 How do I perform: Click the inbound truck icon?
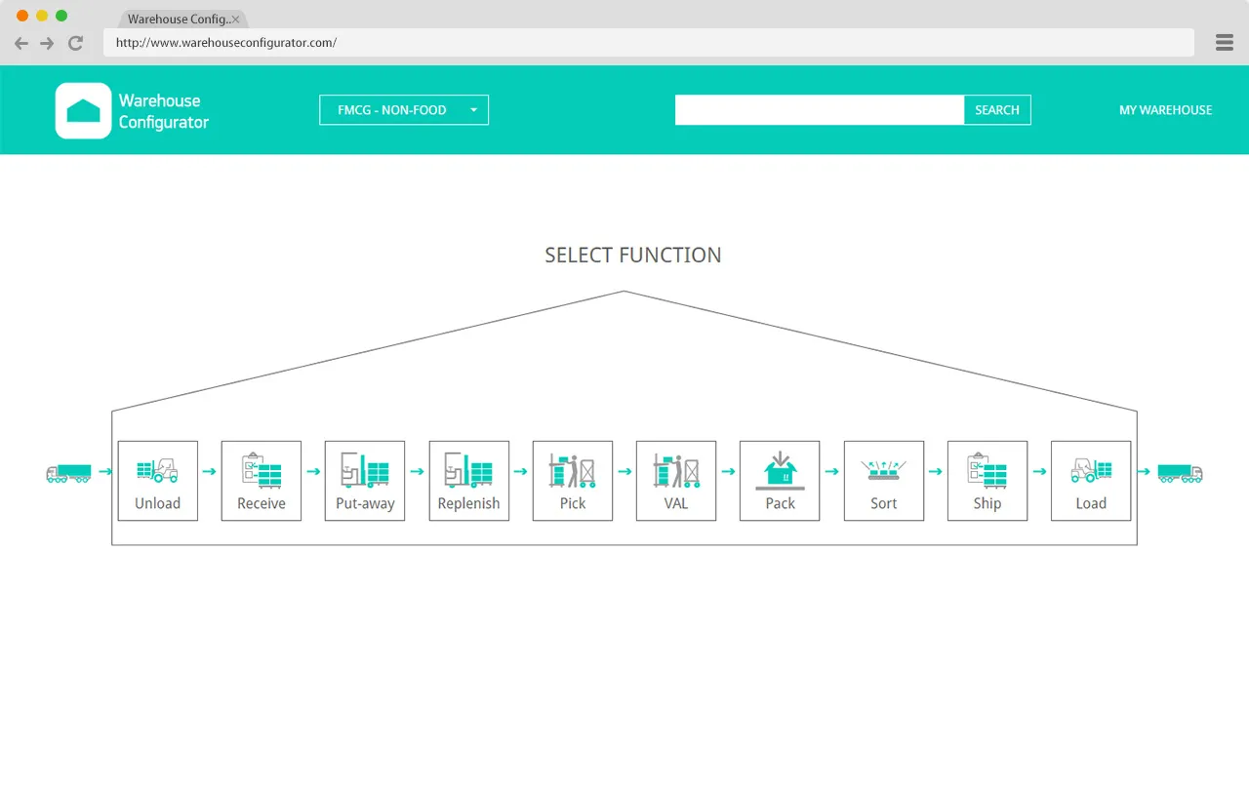coord(68,473)
